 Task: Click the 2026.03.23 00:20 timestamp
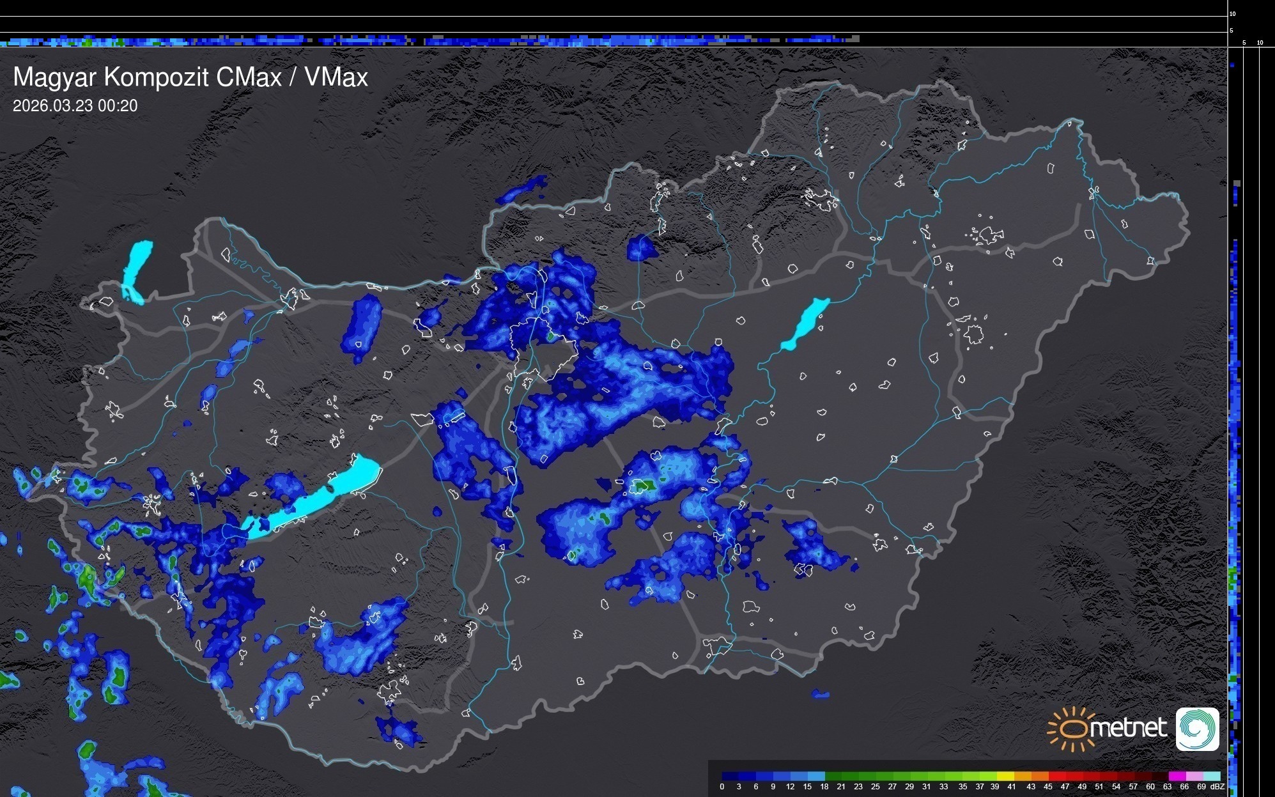point(75,105)
